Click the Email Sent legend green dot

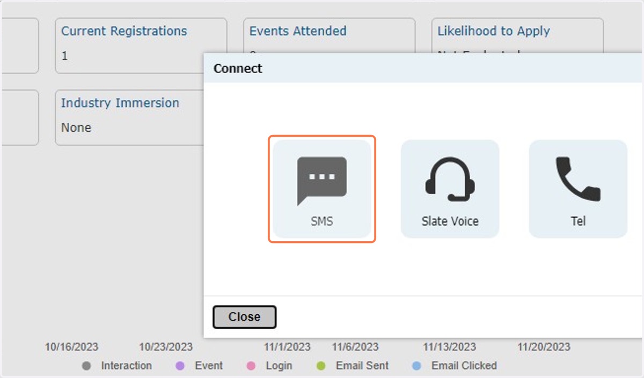click(x=321, y=366)
